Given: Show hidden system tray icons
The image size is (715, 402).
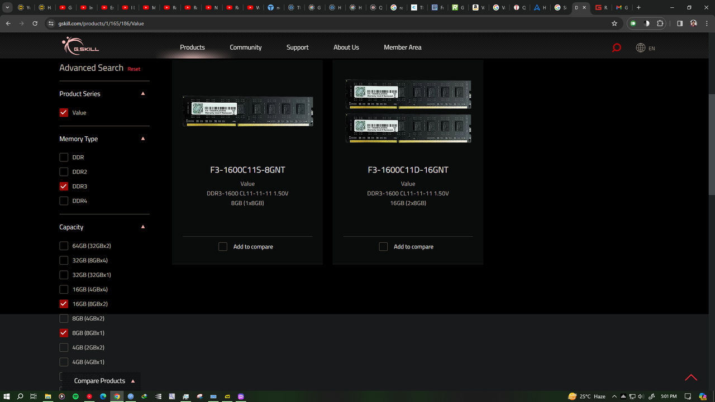Looking at the screenshot, I should [614, 396].
